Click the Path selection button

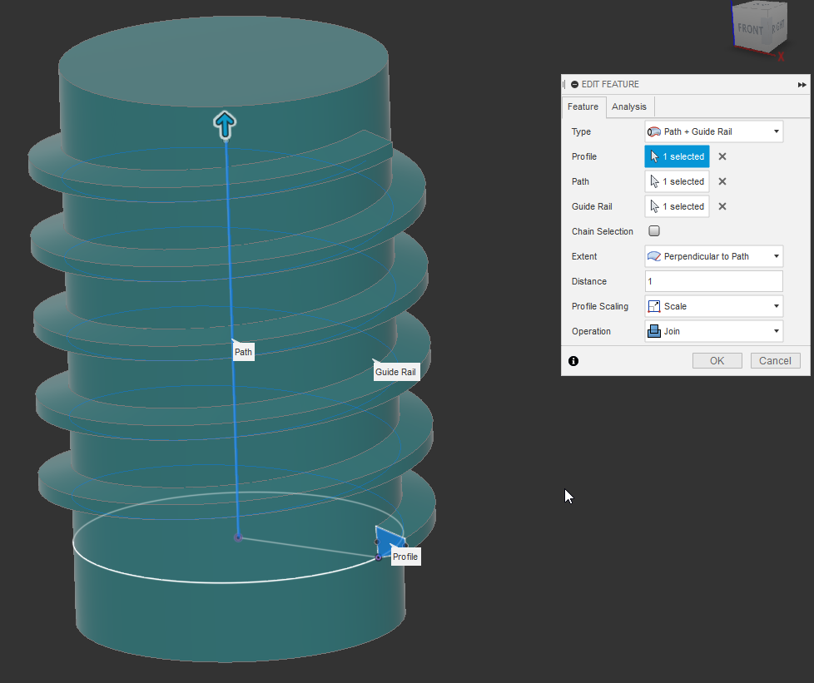coord(677,181)
